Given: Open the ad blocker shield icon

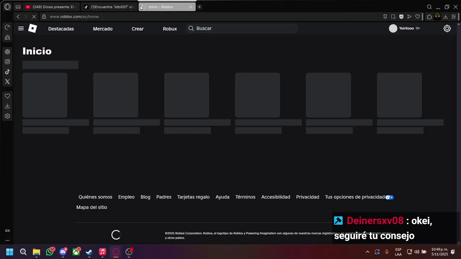Looking at the screenshot, I should pos(401,17).
